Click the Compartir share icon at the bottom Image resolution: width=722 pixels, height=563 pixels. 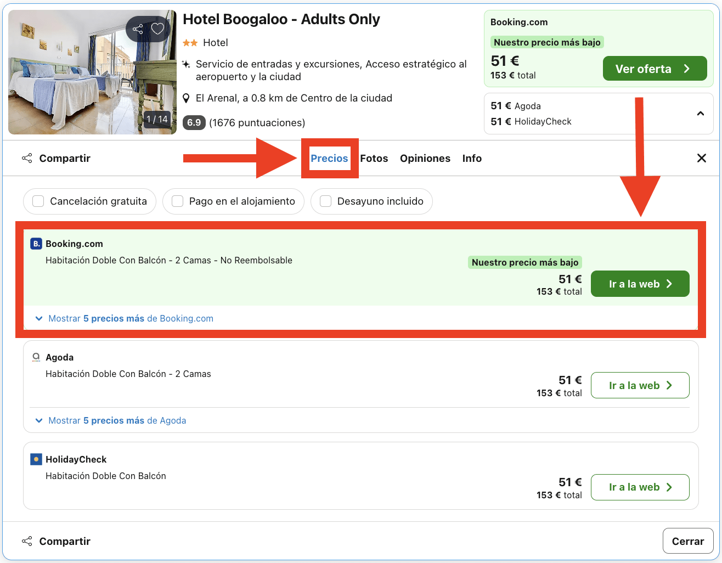pos(27,541)
